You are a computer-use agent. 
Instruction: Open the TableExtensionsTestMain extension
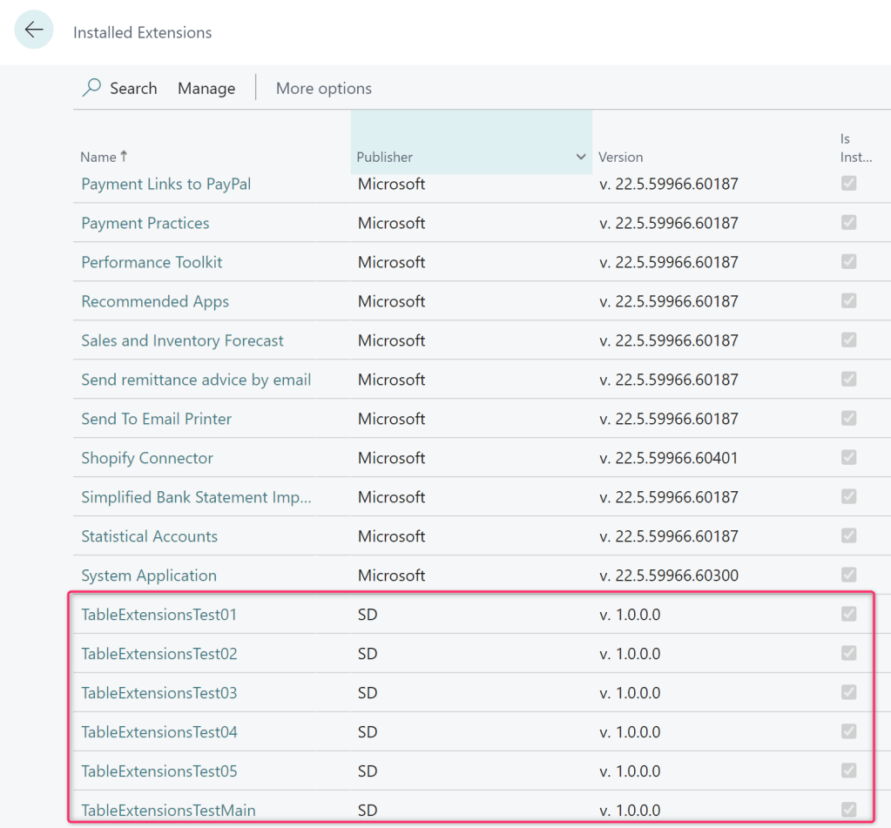pyautogui.click(x=168, y=811)
